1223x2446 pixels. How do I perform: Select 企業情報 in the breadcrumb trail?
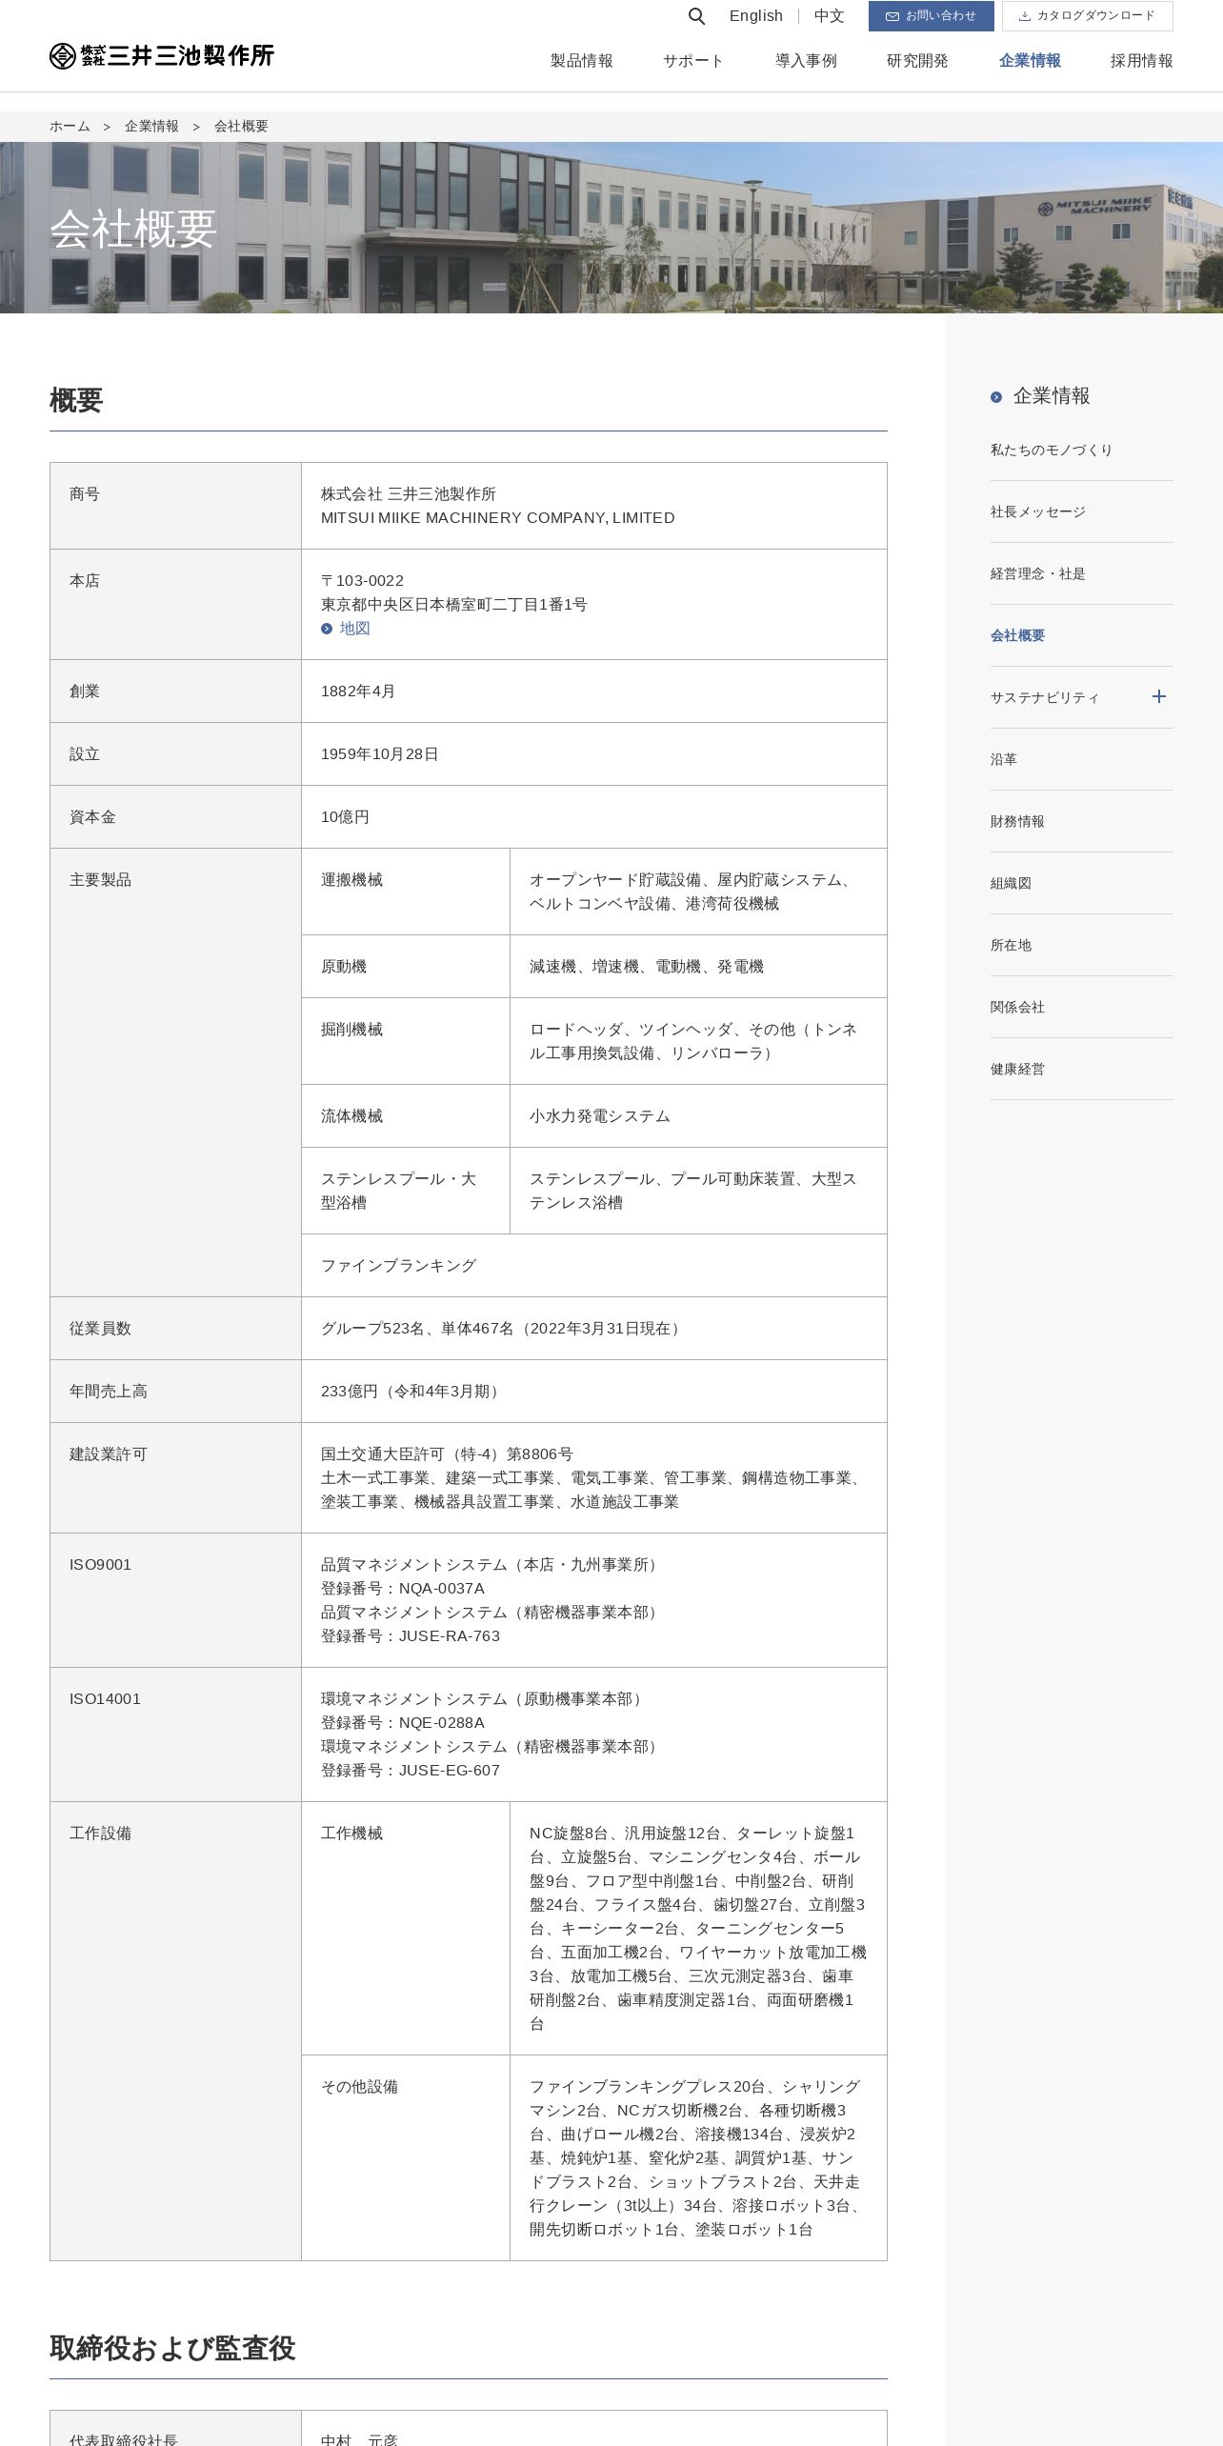[151, 127]
